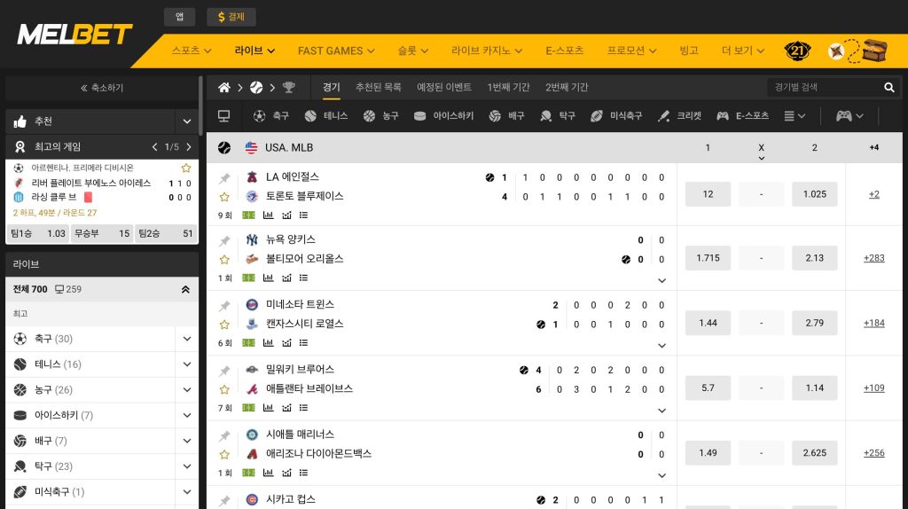Expand 아이스하키 (7) in sidebar
908x509 pixels.
[x=187, y=415]
